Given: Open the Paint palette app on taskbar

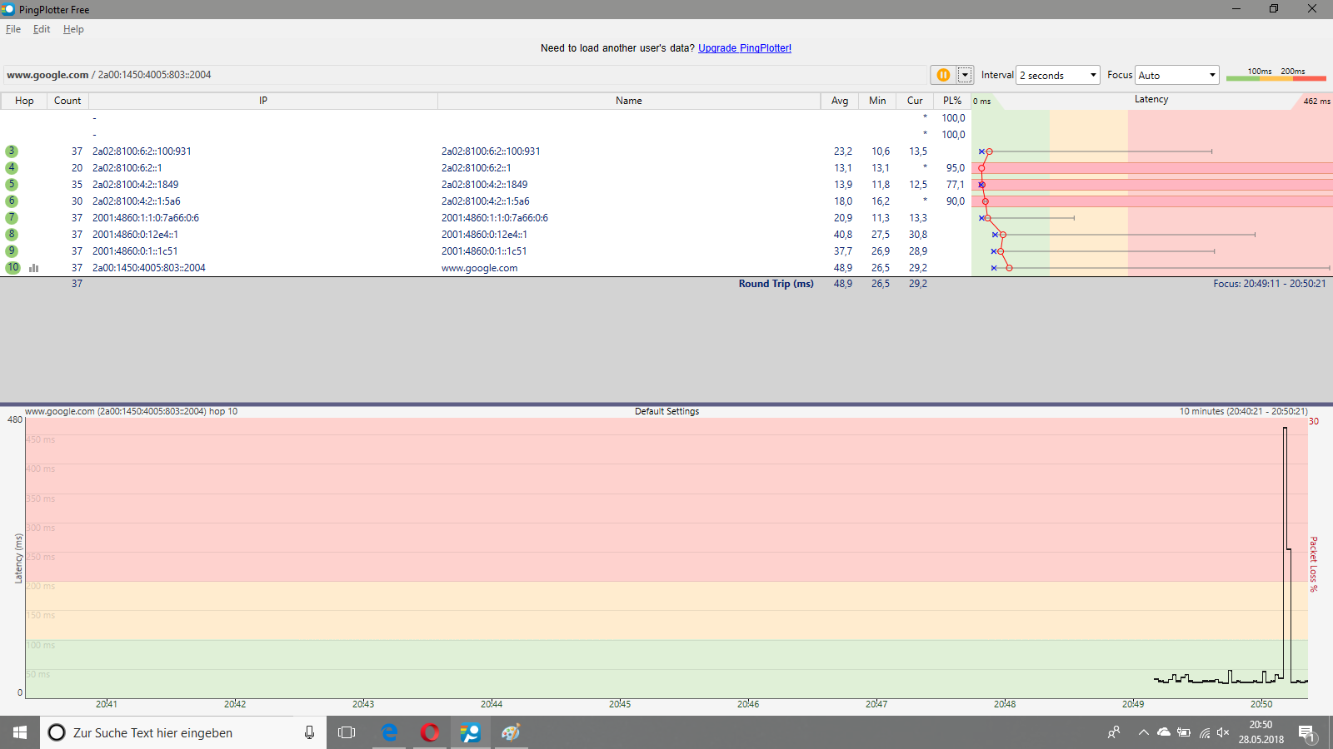Looking at the screenshot, I should click(511, 732).
